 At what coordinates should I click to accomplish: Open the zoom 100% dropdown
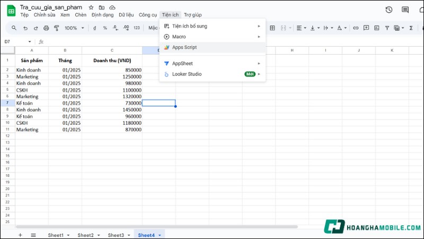click(74, 28)
